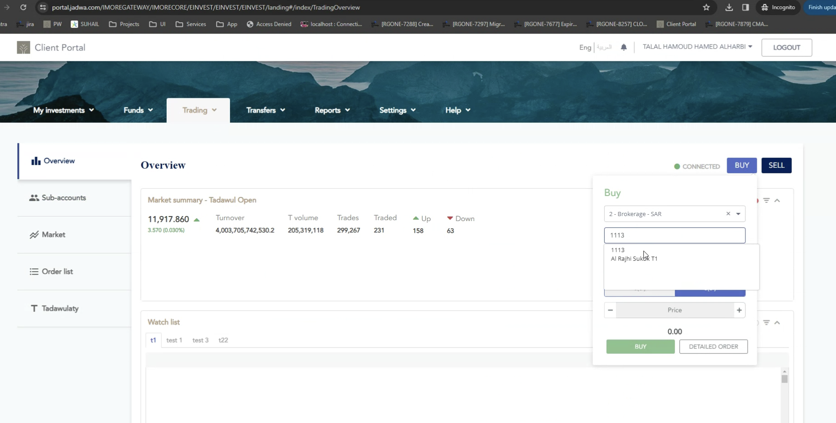836x423 pixels.
Task: Click the LOGOUT button
Action: pos(786,47)
